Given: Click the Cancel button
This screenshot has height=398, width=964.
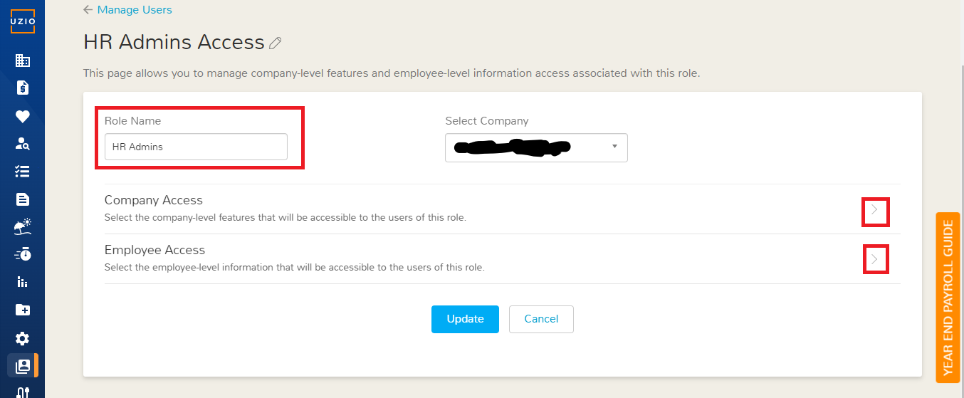Looking at the screenshot, I should click(541, 319).
